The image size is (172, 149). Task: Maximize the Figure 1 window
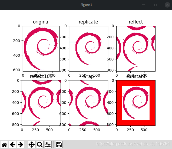pos(156,5)
